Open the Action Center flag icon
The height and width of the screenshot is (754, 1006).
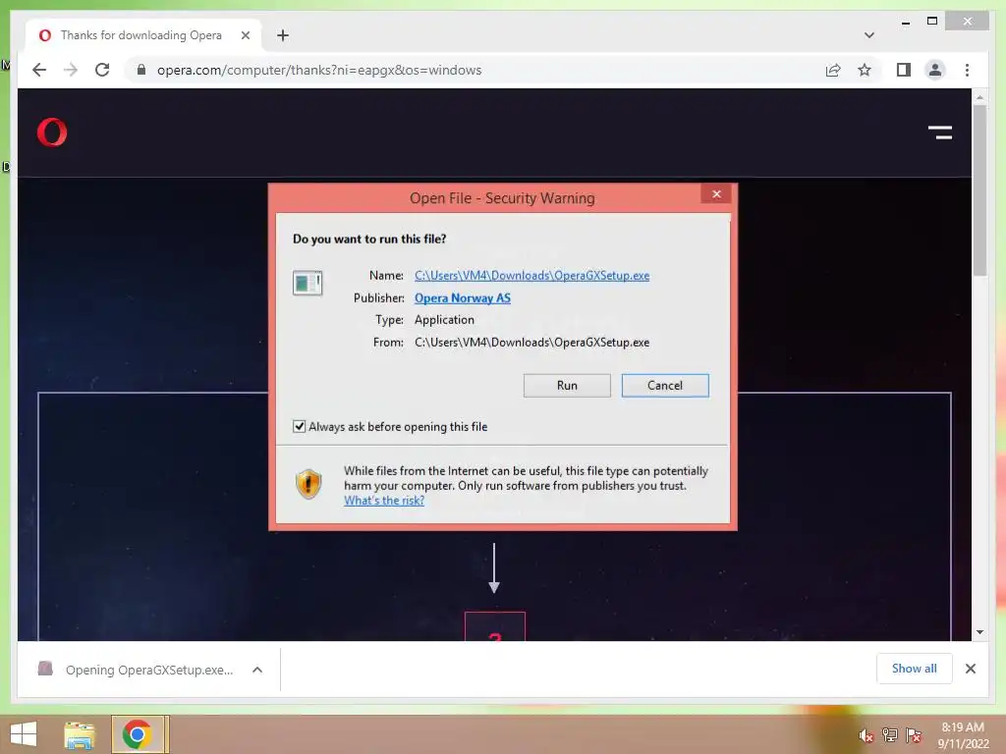coord(913,735)
